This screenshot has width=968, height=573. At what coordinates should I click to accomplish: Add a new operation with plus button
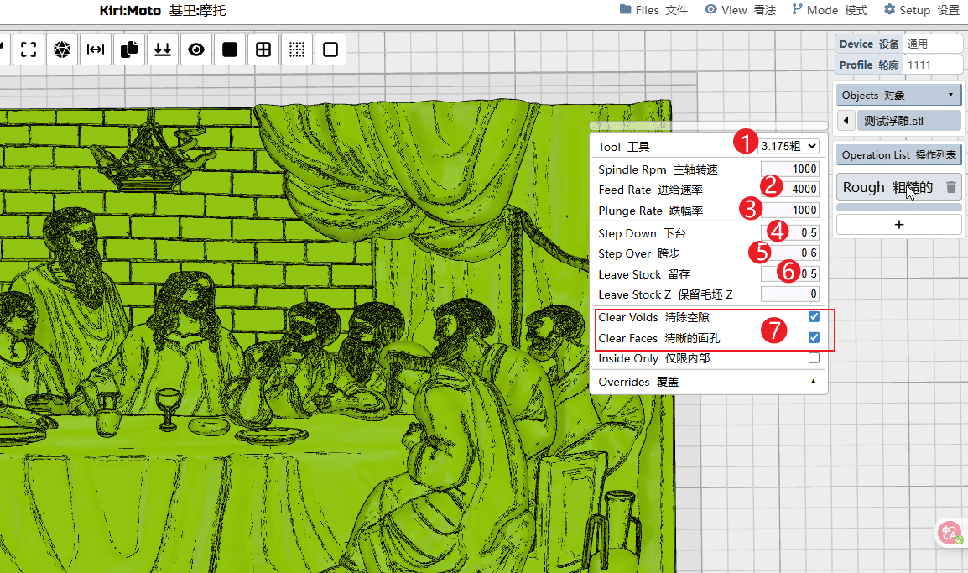pos(898,224)
